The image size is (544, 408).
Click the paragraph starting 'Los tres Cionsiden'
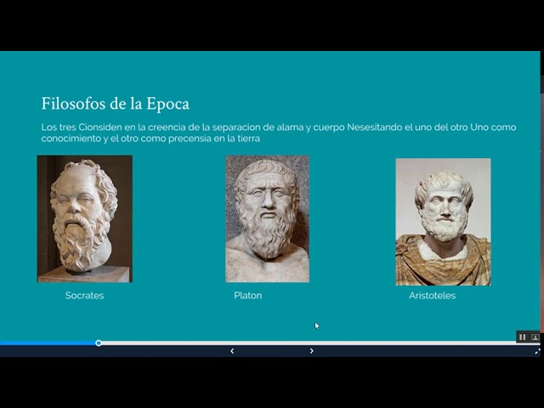279,133
